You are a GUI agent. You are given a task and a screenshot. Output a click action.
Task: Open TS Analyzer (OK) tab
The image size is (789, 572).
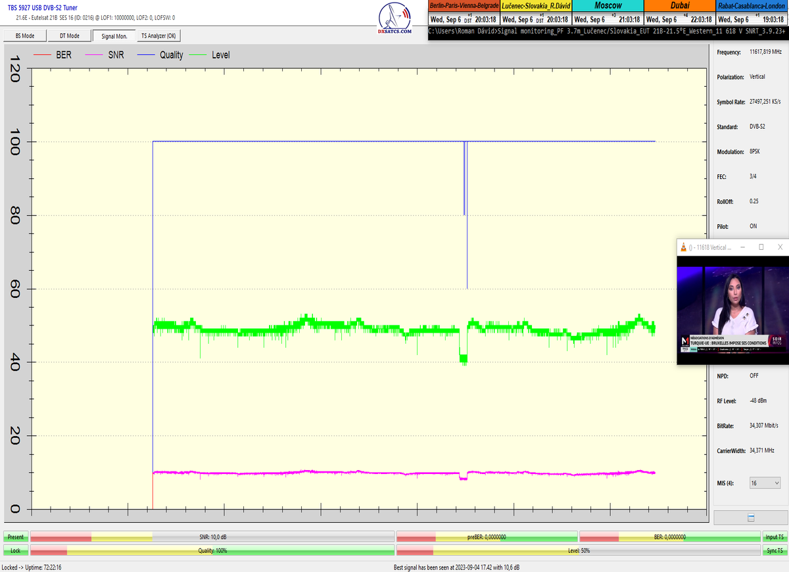[158, 36]
